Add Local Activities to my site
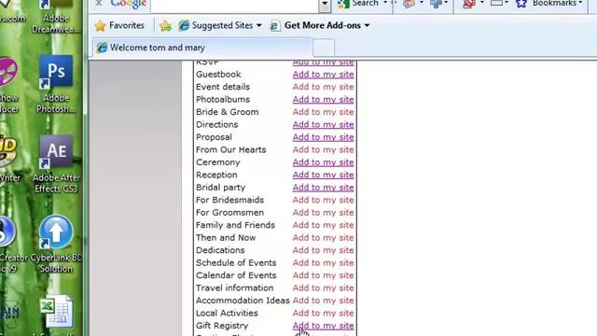Image resolution: width=597 pixels, height=336 pixels. pos(324,314)
